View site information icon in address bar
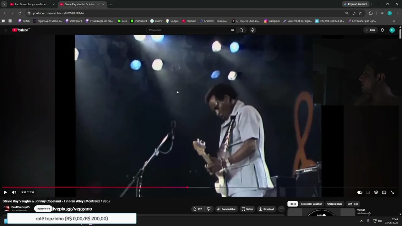 (x=29, y=13)
